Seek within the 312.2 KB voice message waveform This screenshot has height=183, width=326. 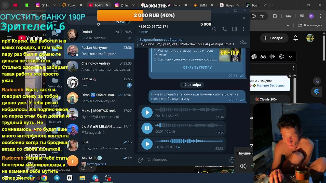[189, 110]
